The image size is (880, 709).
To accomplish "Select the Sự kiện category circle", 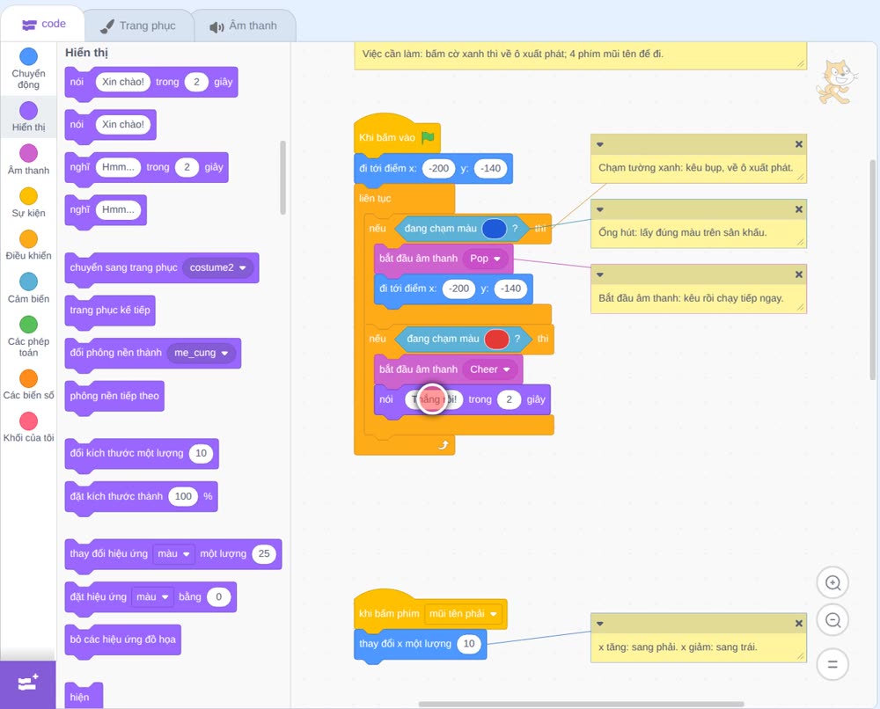I will [x=29, y=196].
